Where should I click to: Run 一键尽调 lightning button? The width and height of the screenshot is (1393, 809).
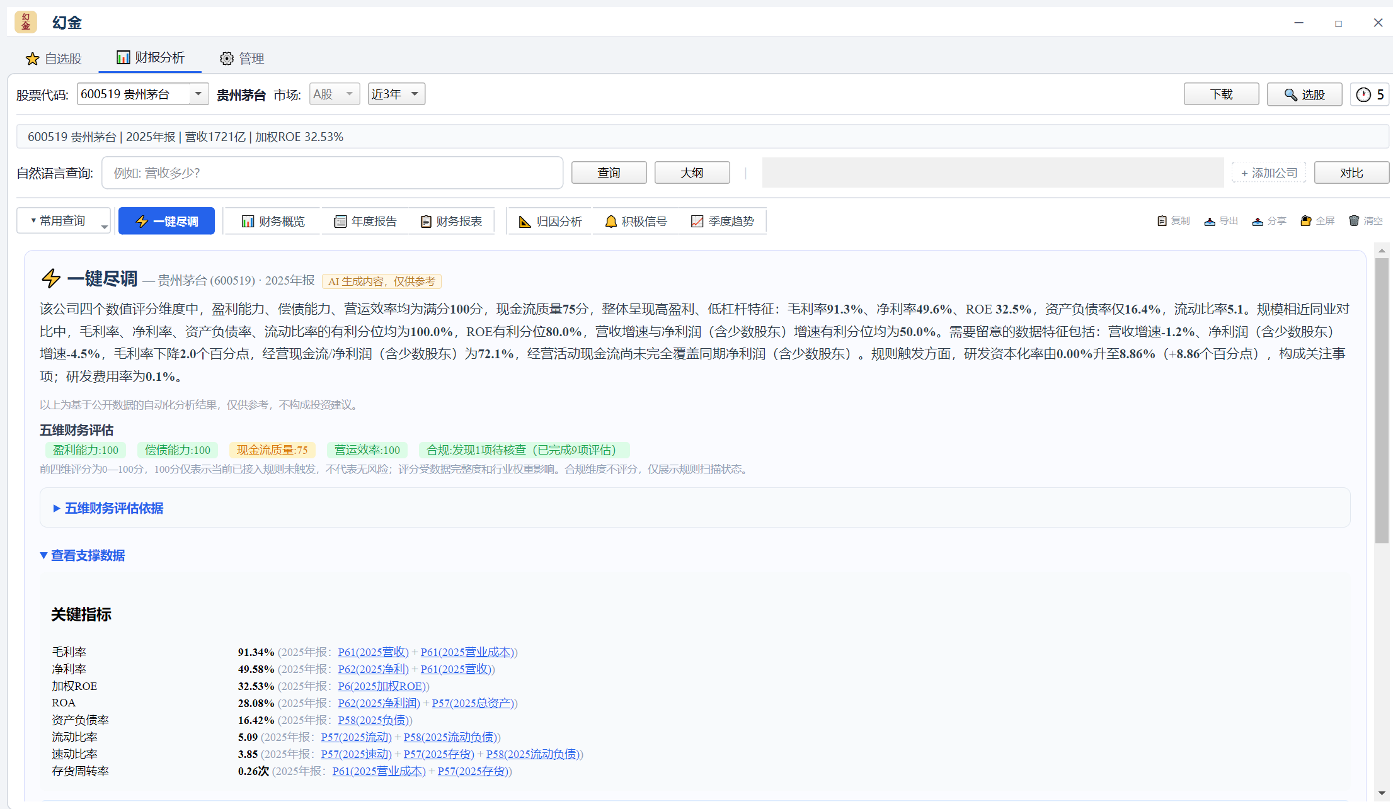166,221
